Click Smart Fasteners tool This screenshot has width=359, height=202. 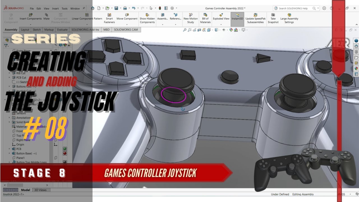click(109, 18)
